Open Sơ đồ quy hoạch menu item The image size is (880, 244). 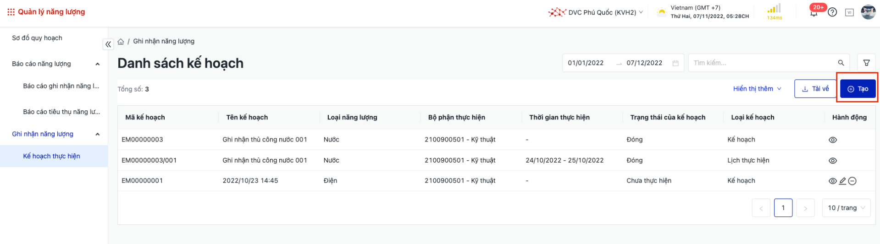(x=37, y=38)
